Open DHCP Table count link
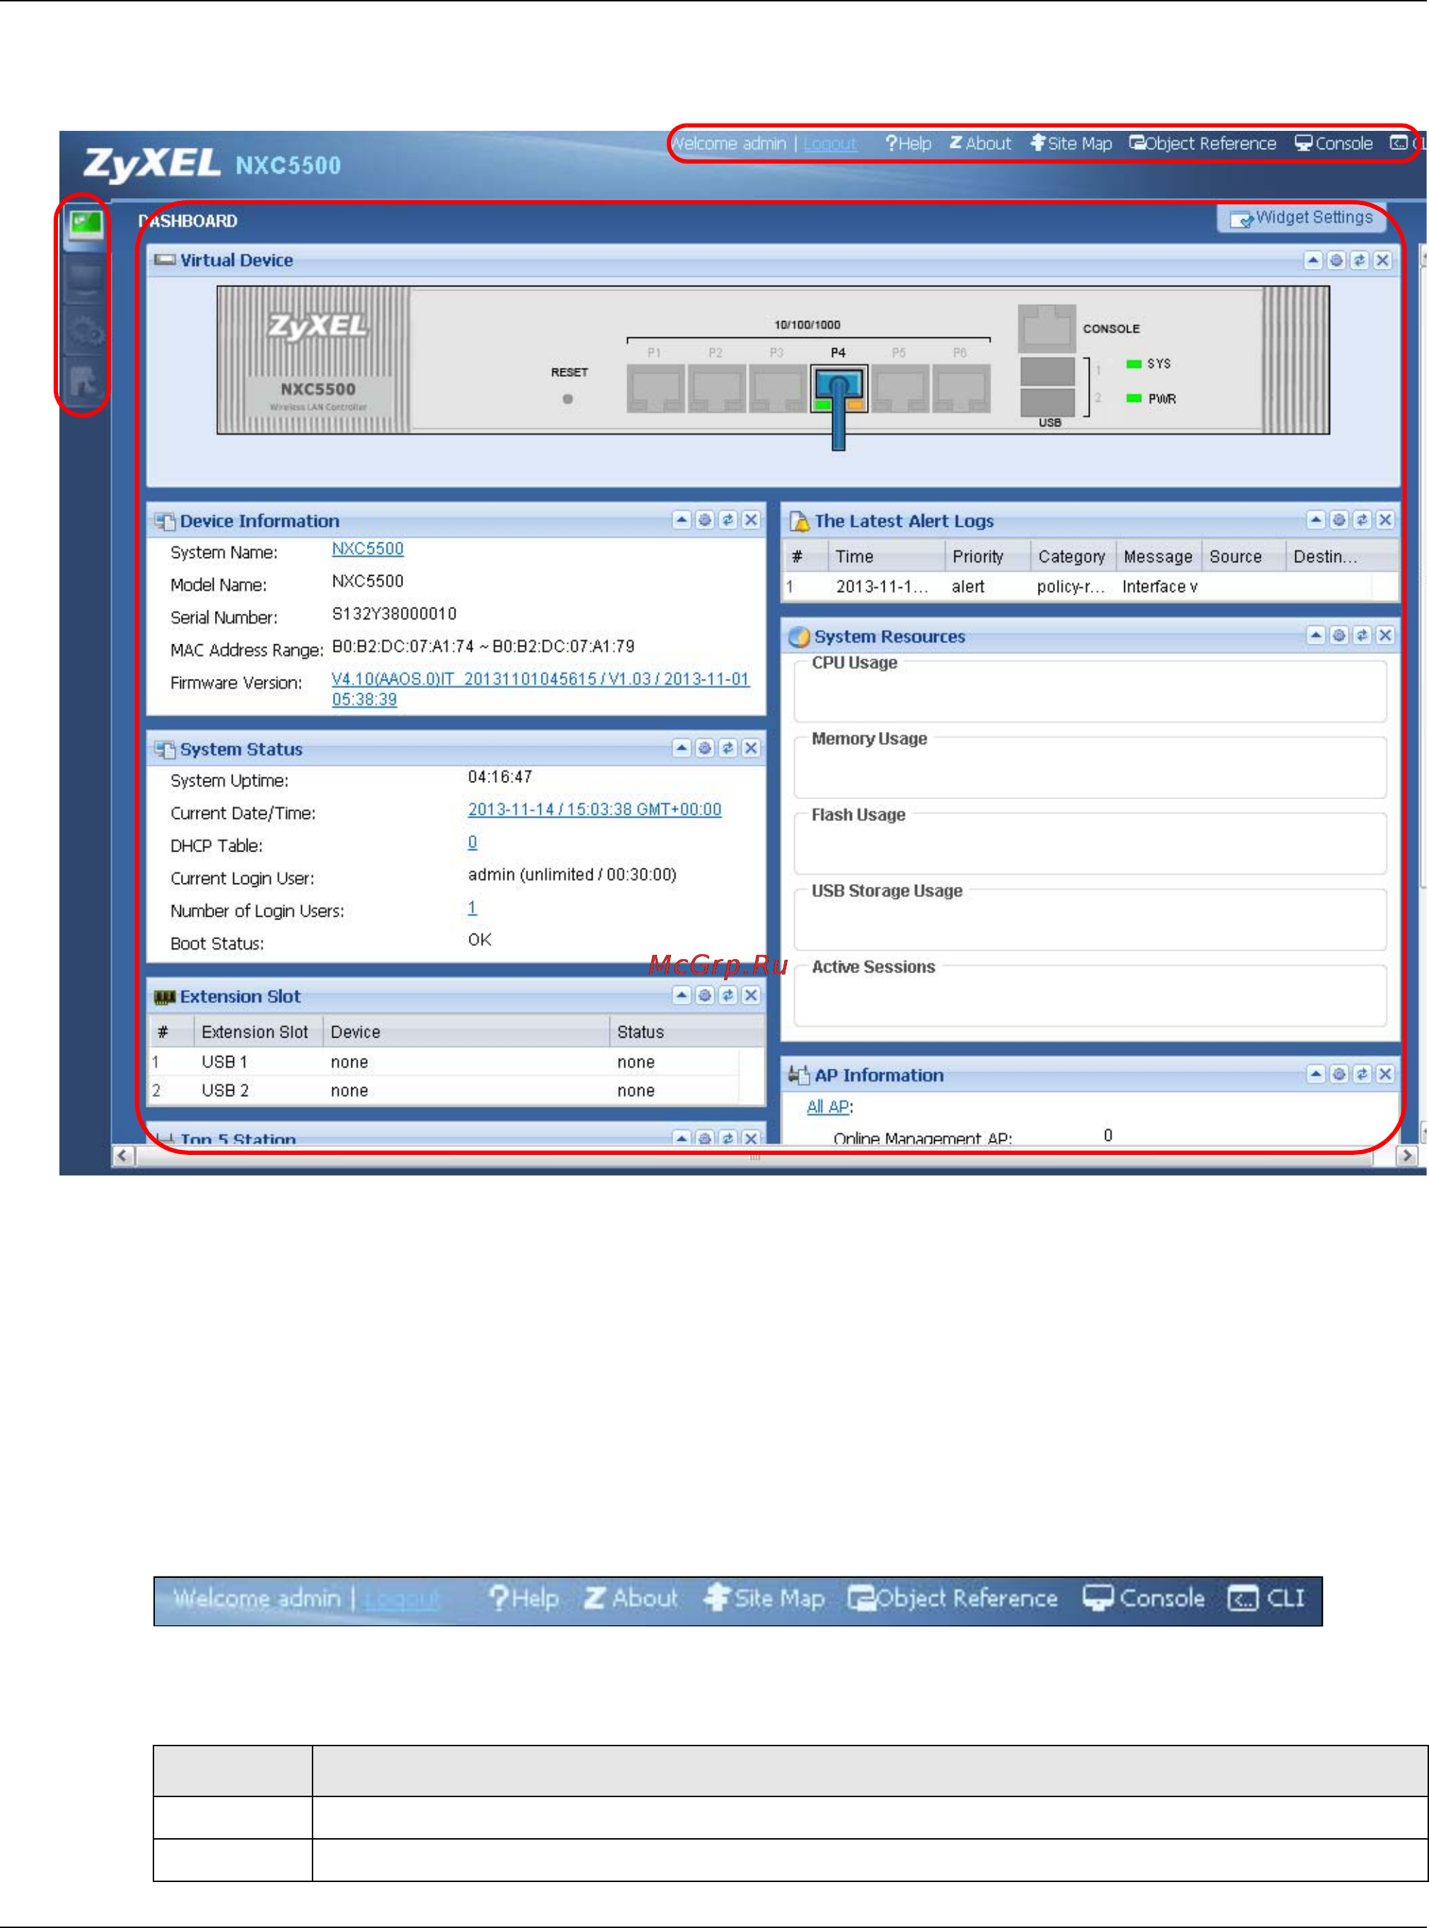 [472, 843]
